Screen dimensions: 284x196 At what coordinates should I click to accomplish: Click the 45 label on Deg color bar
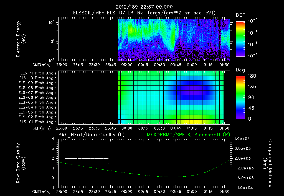pyautogui.click(x=251, y=108)
